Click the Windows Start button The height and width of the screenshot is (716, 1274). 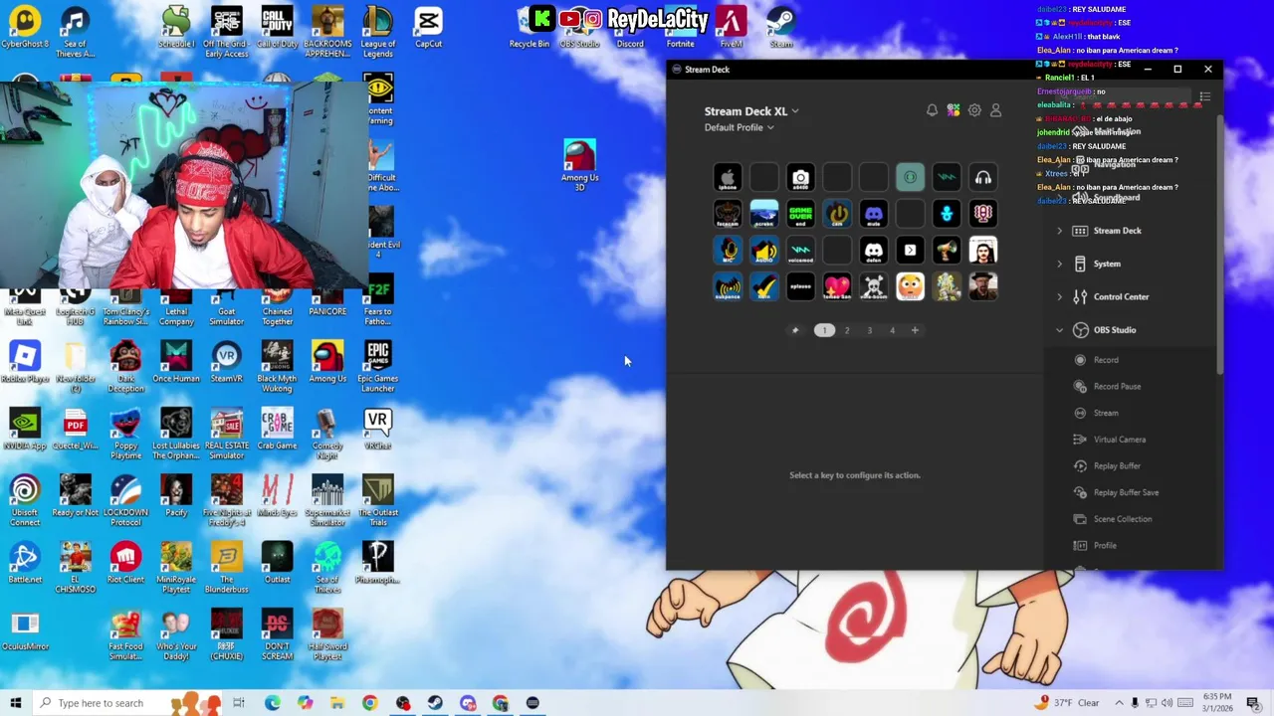coord(16,703)
